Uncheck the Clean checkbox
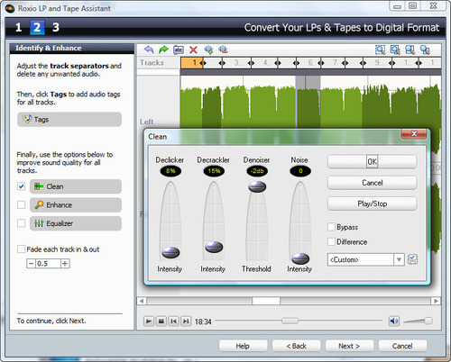 21,186
